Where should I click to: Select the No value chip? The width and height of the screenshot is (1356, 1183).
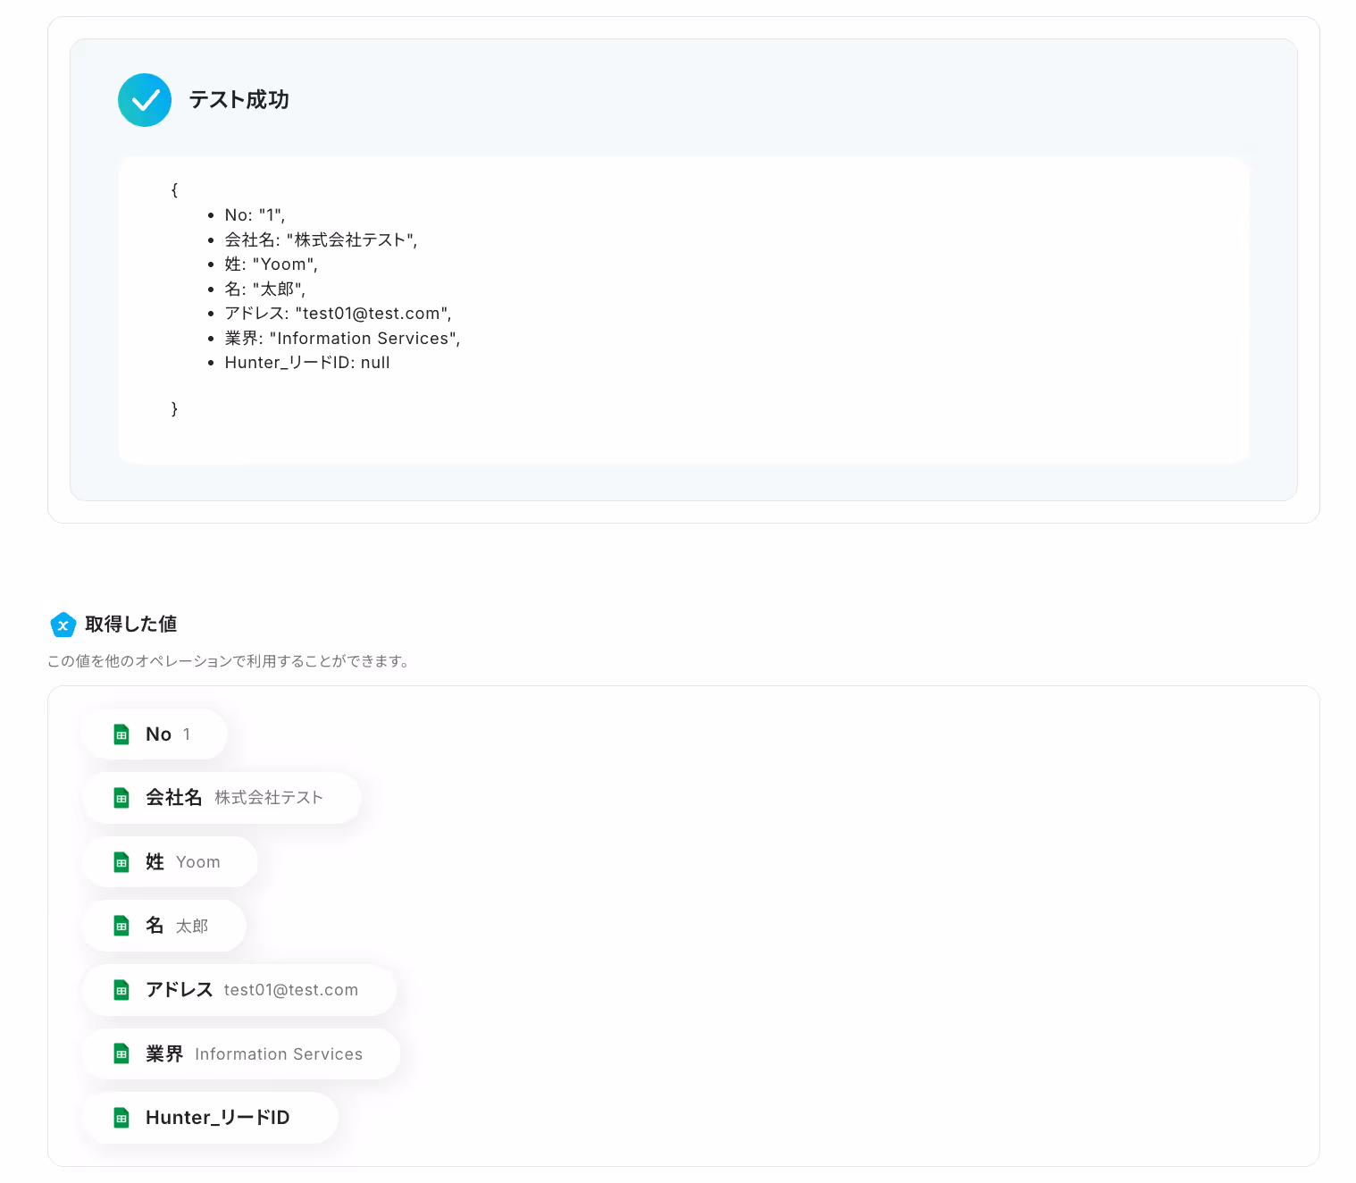click(x=155, y=734)
